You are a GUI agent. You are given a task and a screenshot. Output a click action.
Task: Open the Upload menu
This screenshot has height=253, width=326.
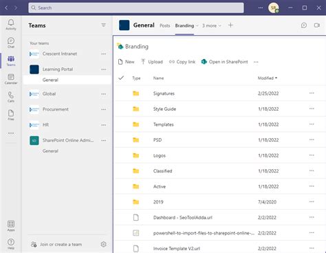point(152,62)
